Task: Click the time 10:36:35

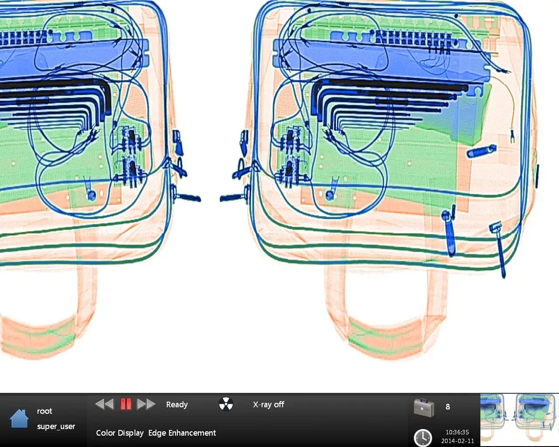Action: pyautogui.click(x=457, y=432)
